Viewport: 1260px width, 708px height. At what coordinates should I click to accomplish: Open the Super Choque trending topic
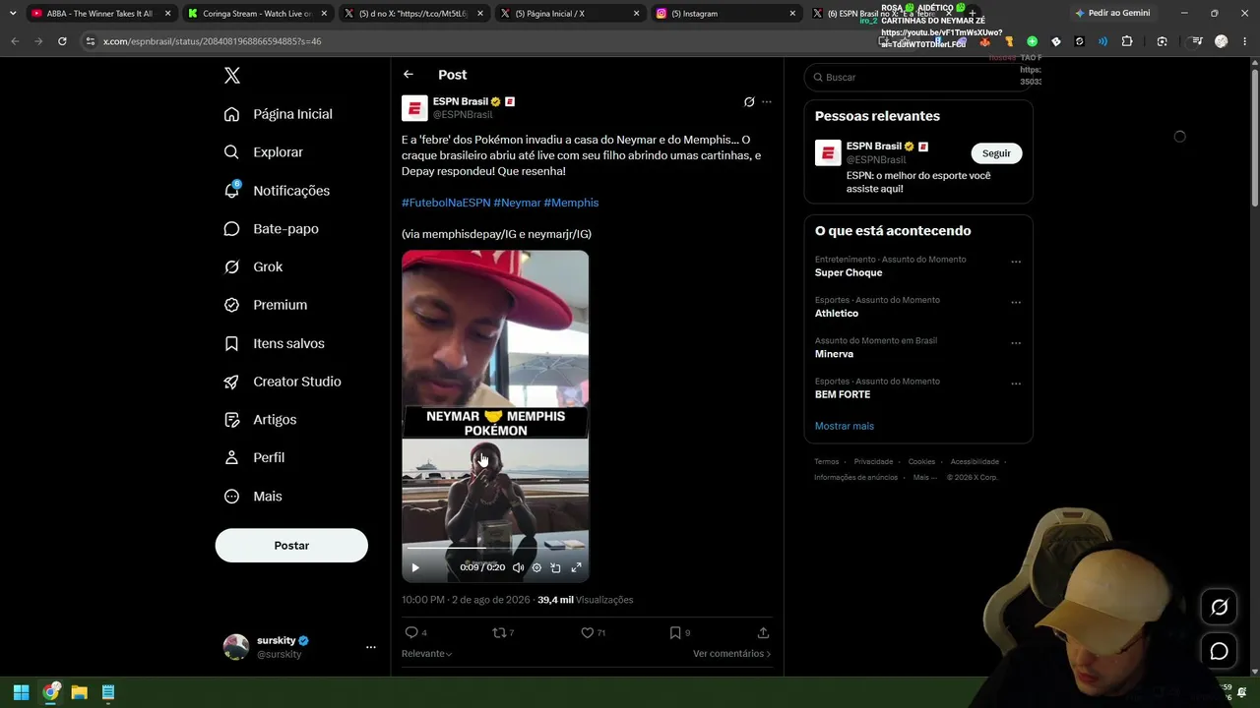pyautogui.click(x=849, y=272)
